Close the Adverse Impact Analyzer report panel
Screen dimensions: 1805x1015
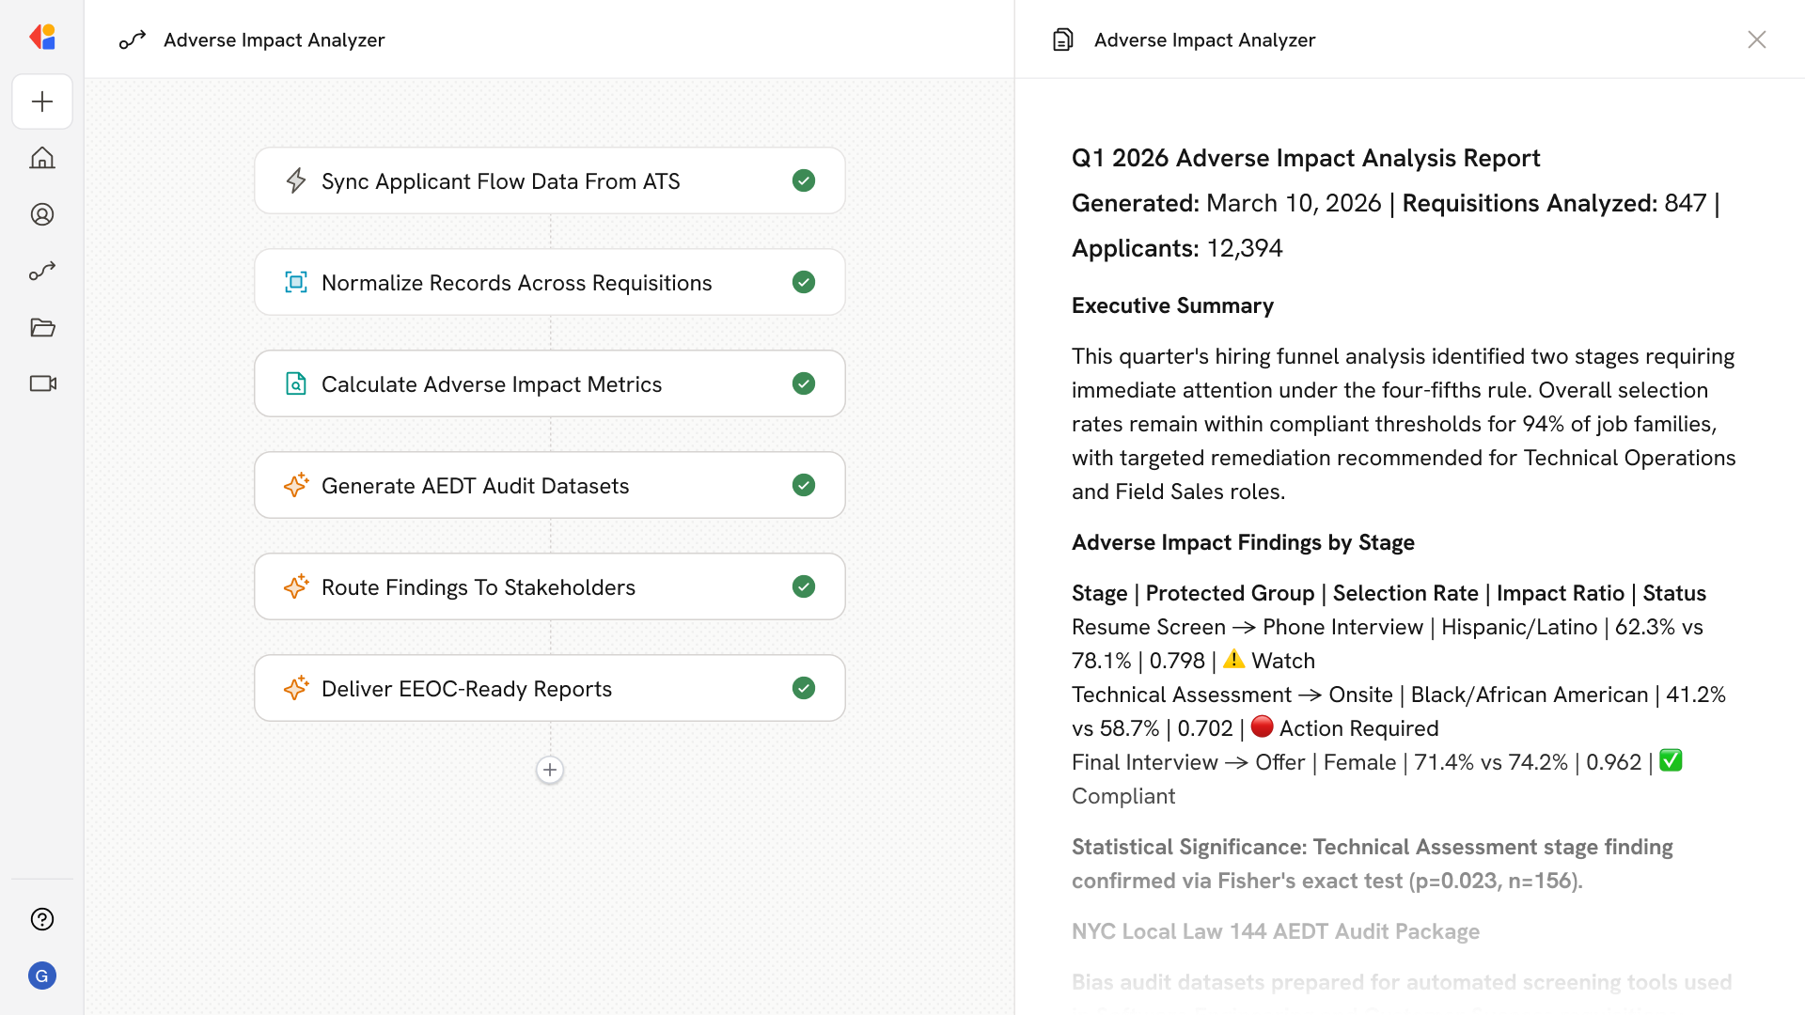pyautogui.click(x=1756, y=39)
